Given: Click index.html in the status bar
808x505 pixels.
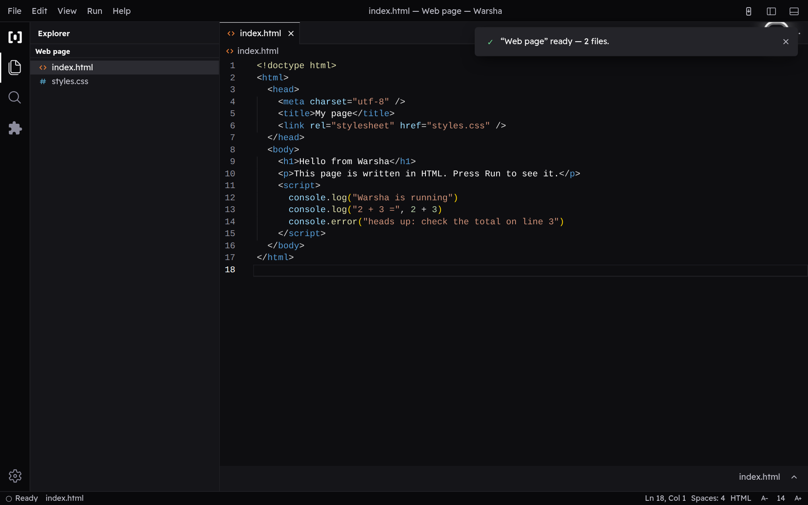Looking at the screenshot, I should point(64,498).
